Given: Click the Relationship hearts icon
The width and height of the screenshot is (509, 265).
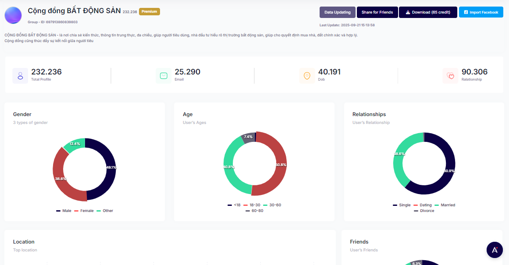Looking at the screenshot, I should (450, 76).
